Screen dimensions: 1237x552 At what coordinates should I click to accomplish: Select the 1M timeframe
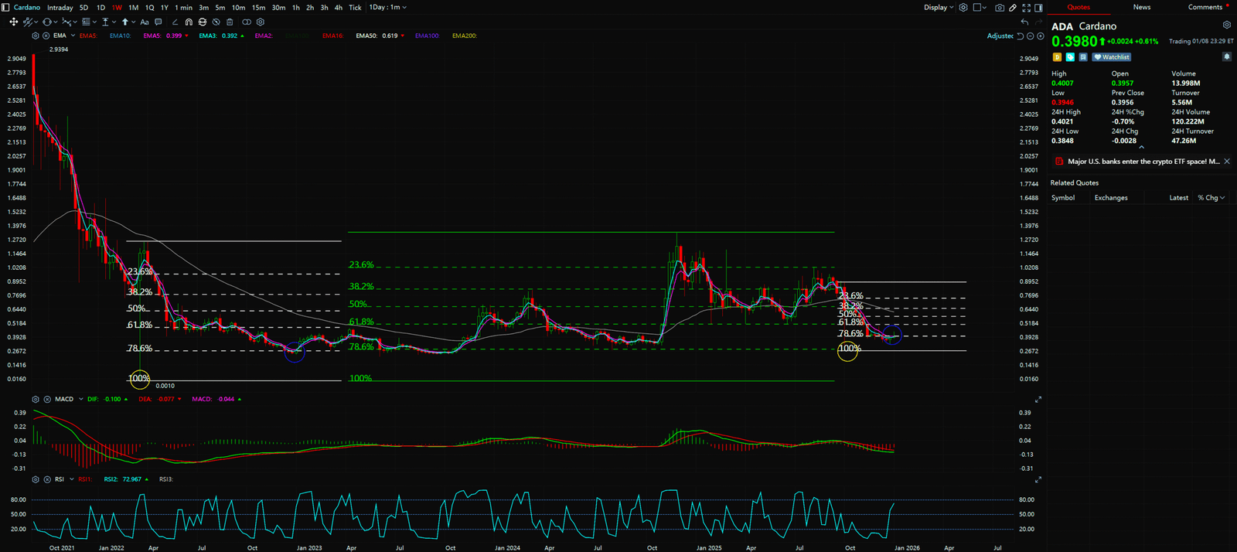pos(133,8)
